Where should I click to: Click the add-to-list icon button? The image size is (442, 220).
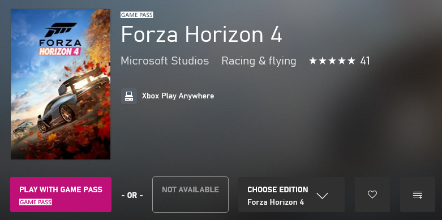pyautogui.click(x=418, y=195)
